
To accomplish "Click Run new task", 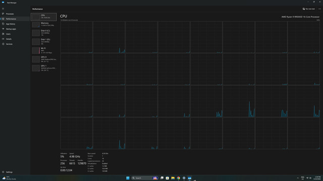I will pos(308,9).
